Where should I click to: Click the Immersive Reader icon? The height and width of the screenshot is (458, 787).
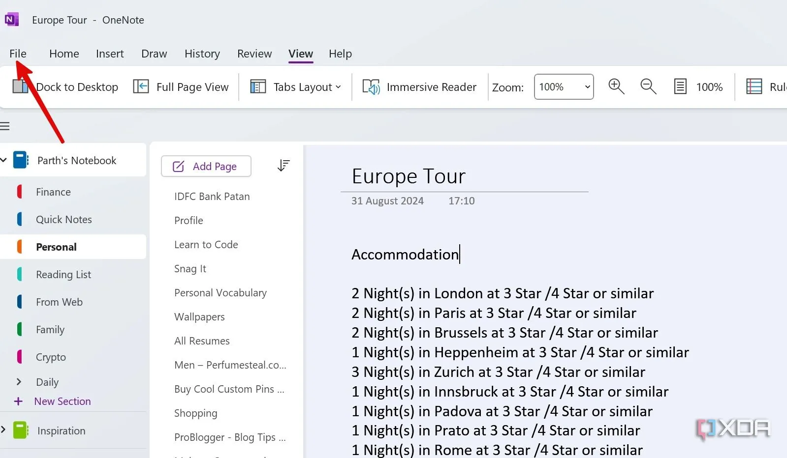371,87
